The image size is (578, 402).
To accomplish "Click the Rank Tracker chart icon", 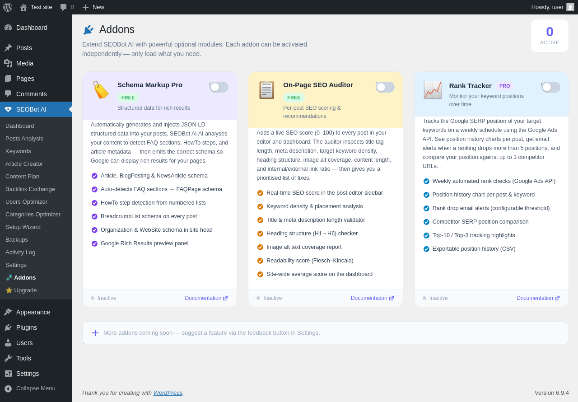I will pos(433,90).
